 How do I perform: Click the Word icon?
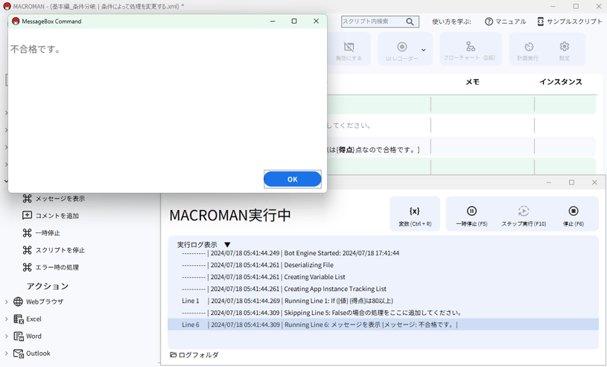(18, 336)
